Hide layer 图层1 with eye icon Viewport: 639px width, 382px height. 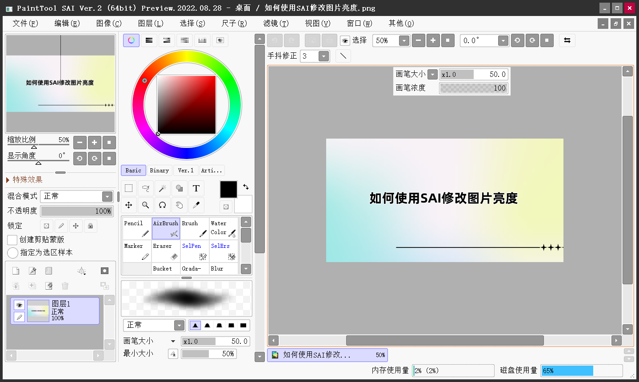coord(19,305)
